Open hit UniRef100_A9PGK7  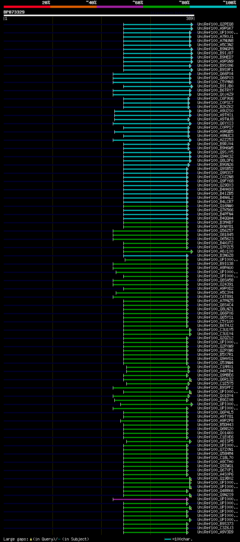215,28
